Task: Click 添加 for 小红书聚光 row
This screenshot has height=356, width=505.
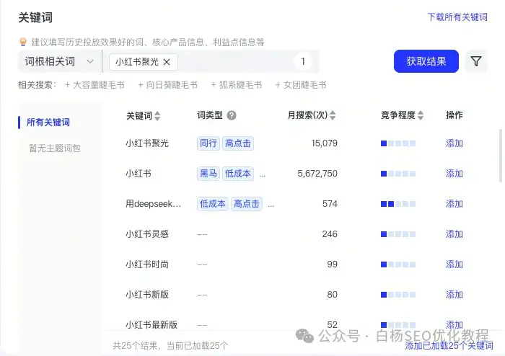Action: [454, 143]
